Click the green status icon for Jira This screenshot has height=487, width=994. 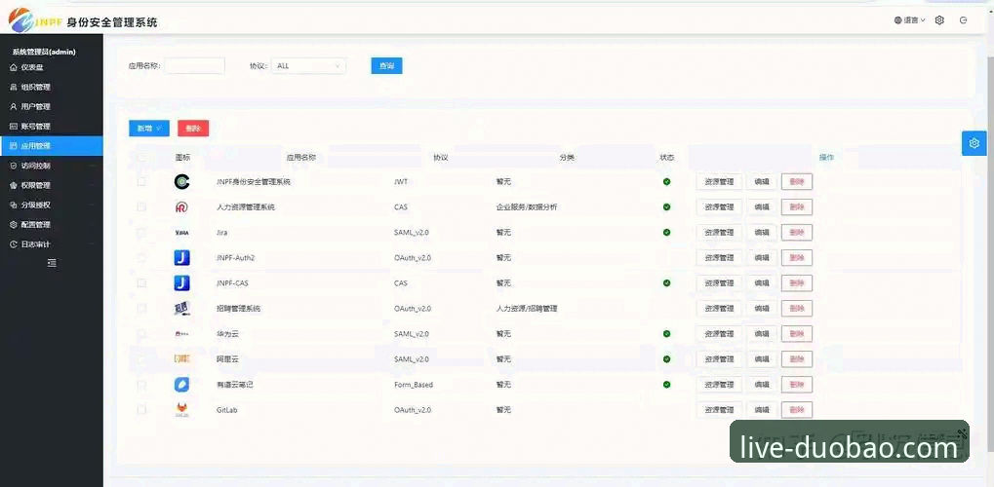[x=666, y=233]
